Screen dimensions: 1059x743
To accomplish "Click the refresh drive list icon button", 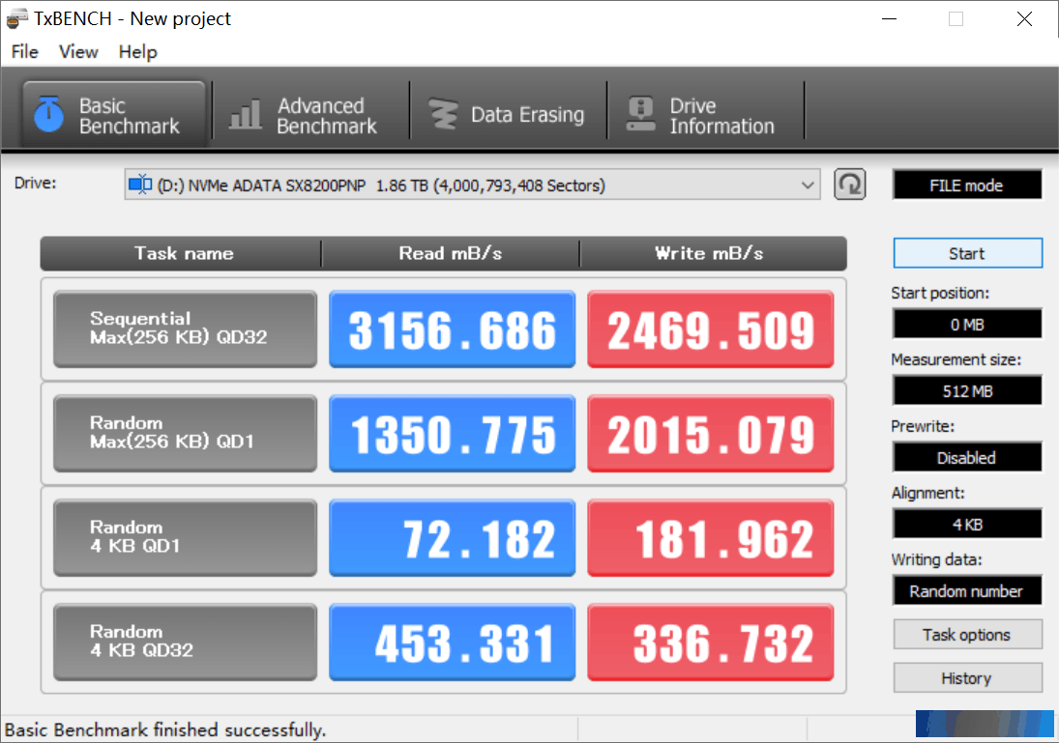I will [x=850, y=185].
